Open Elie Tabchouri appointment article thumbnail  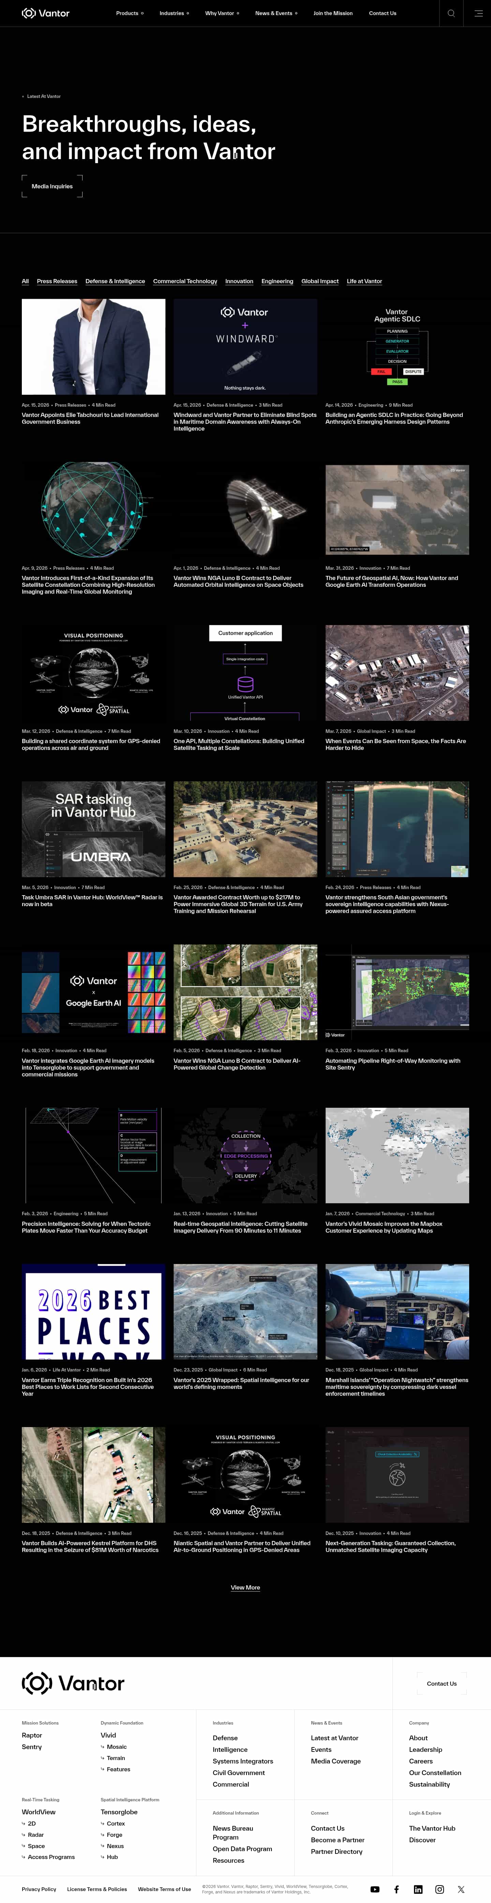point(94,347)
